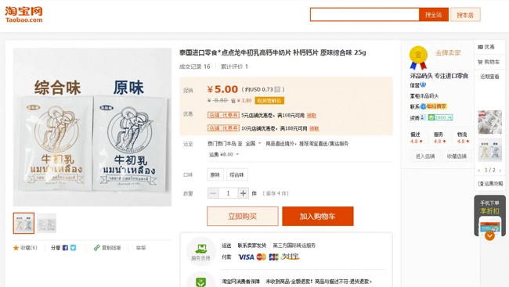The image size is (509, 287).
Task: Share product via Twitter icon
Action: [x=74, y=248]
